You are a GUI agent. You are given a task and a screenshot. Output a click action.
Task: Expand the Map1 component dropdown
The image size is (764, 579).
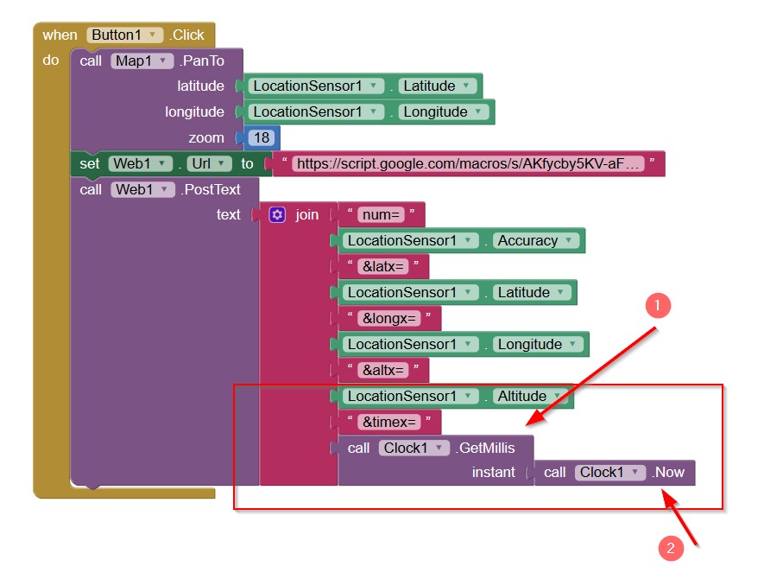142,61
